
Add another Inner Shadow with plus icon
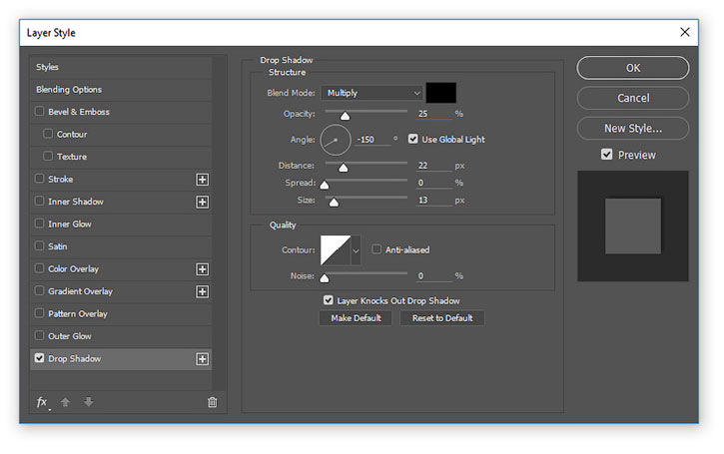point(203,203)
